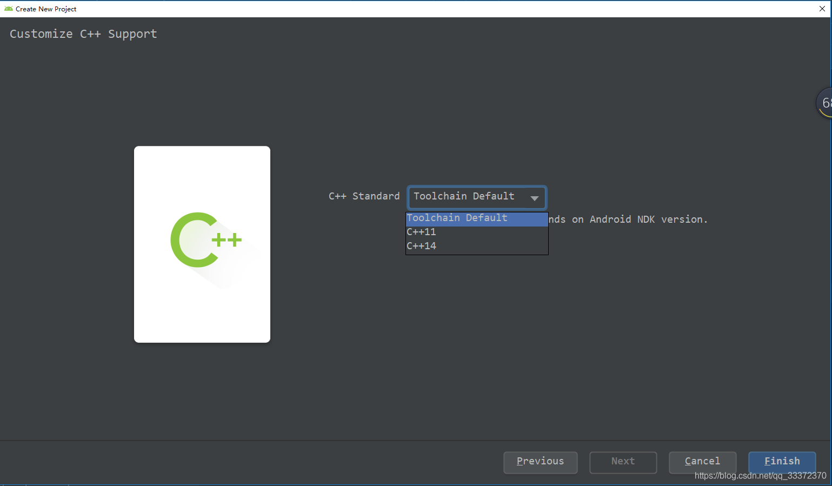Finish creating the project
The height and width of the screenshot is (486, 832).
(782, 462)
